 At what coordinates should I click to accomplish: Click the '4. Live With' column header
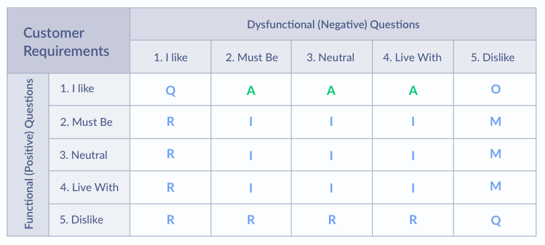pyautogui.click(x=413, y=57)
